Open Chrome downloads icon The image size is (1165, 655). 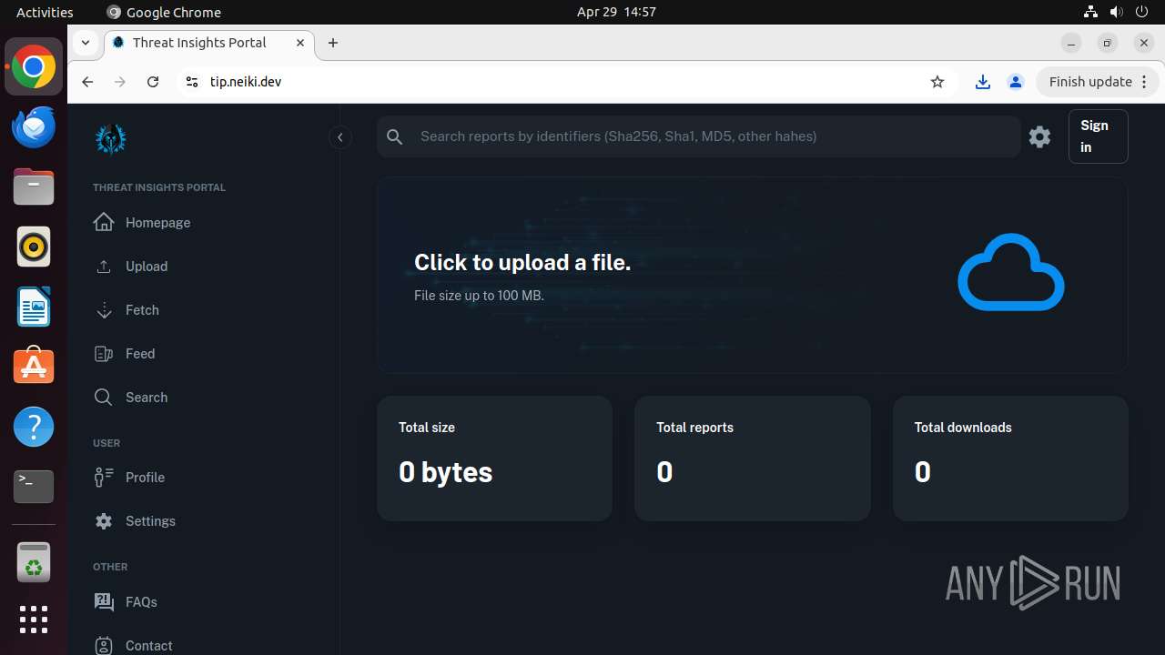[983, 82]
